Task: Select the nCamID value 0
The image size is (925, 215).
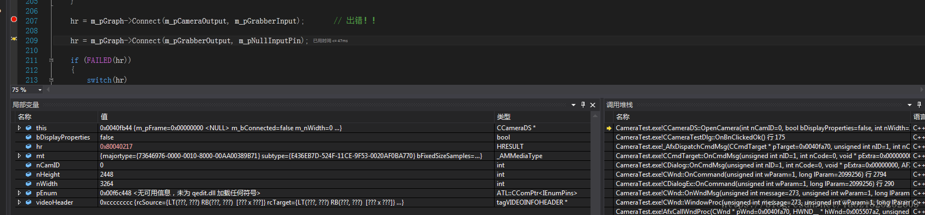Action: [102, 165]
